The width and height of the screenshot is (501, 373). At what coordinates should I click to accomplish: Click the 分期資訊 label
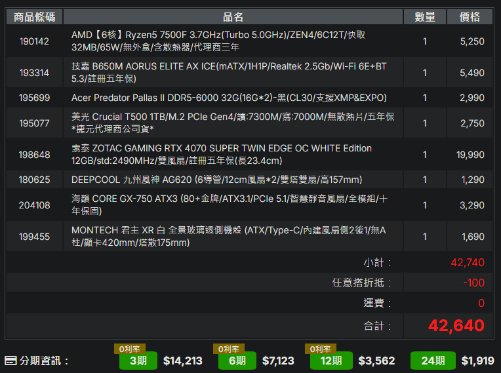click(x=44, y=361)
